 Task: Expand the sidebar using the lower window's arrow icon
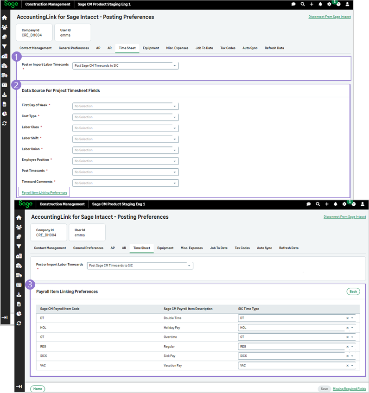[19, 386]
